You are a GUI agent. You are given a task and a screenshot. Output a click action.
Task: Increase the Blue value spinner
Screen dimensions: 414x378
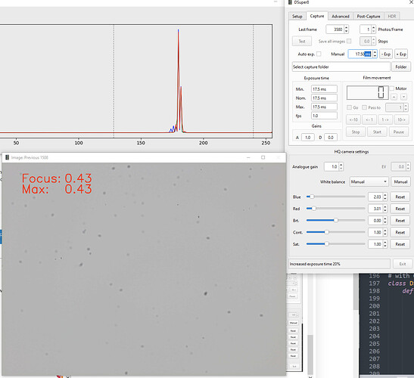(385, 195)
